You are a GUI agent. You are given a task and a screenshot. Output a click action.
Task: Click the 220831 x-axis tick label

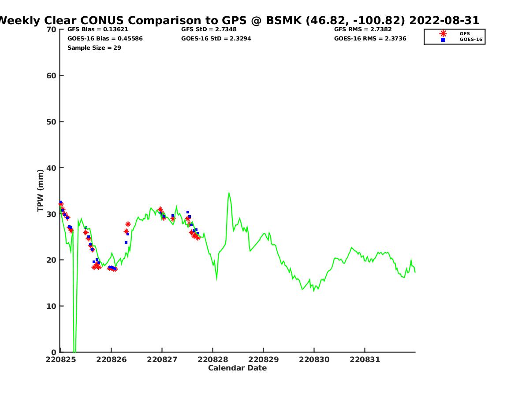coord(365,359)
